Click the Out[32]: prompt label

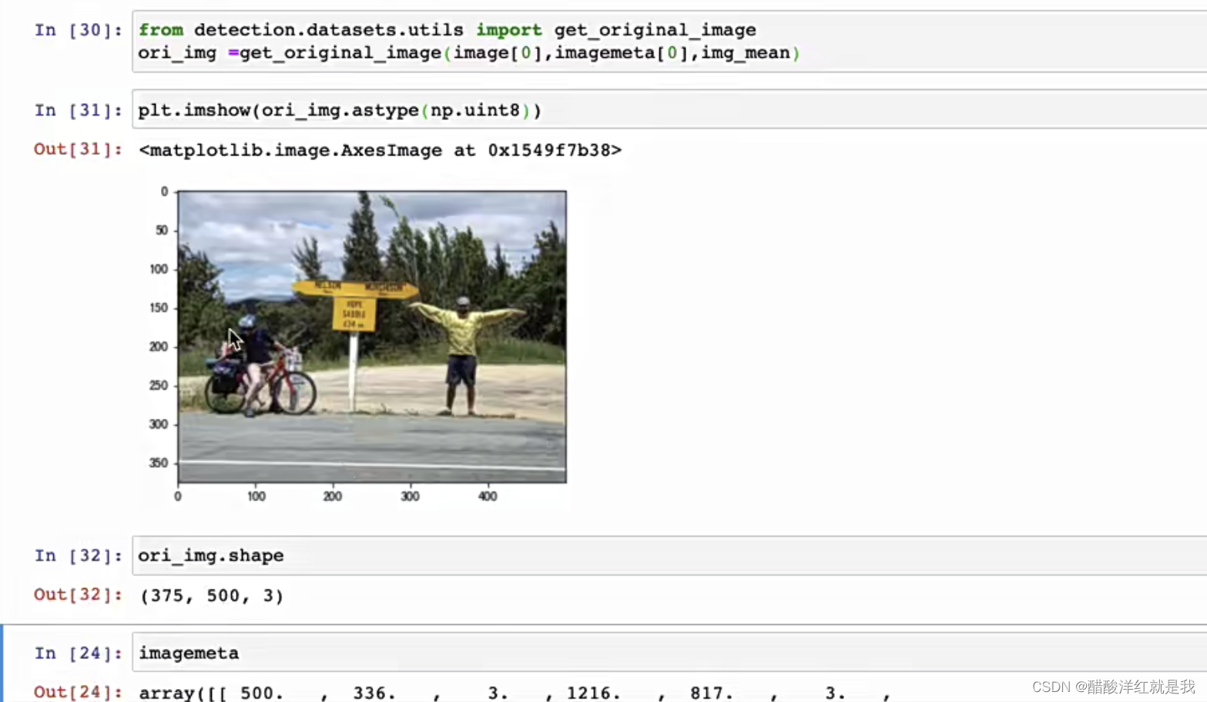[78, 595]
